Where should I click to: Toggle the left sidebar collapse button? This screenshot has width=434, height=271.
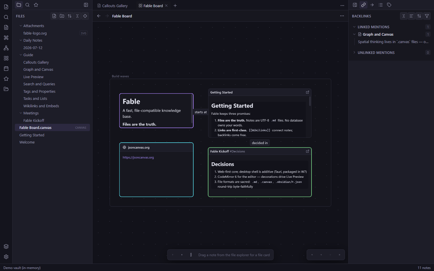(86, 5)
